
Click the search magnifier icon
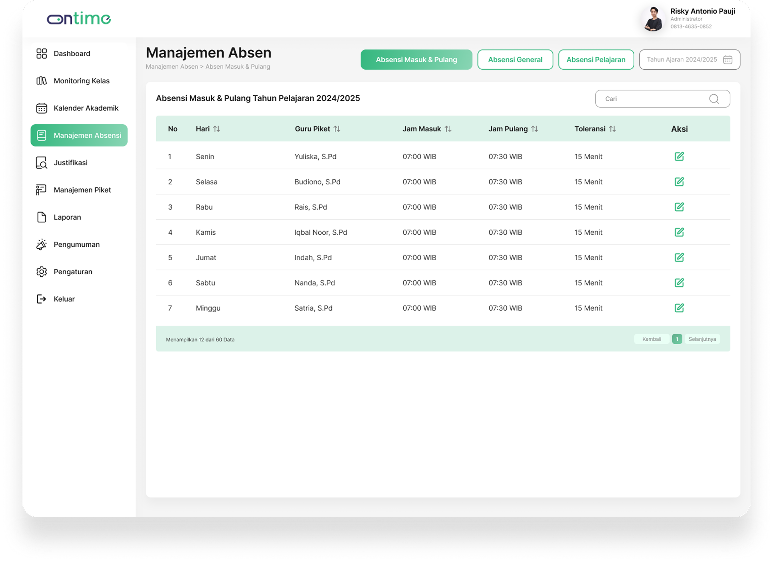[x=714, y=99]
